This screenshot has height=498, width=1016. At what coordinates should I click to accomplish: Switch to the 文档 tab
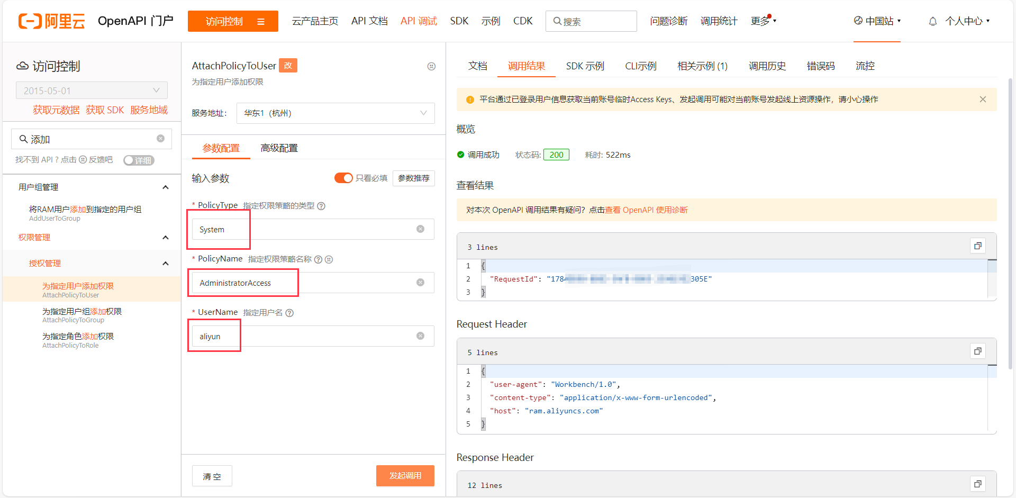(x=477, y=66)
